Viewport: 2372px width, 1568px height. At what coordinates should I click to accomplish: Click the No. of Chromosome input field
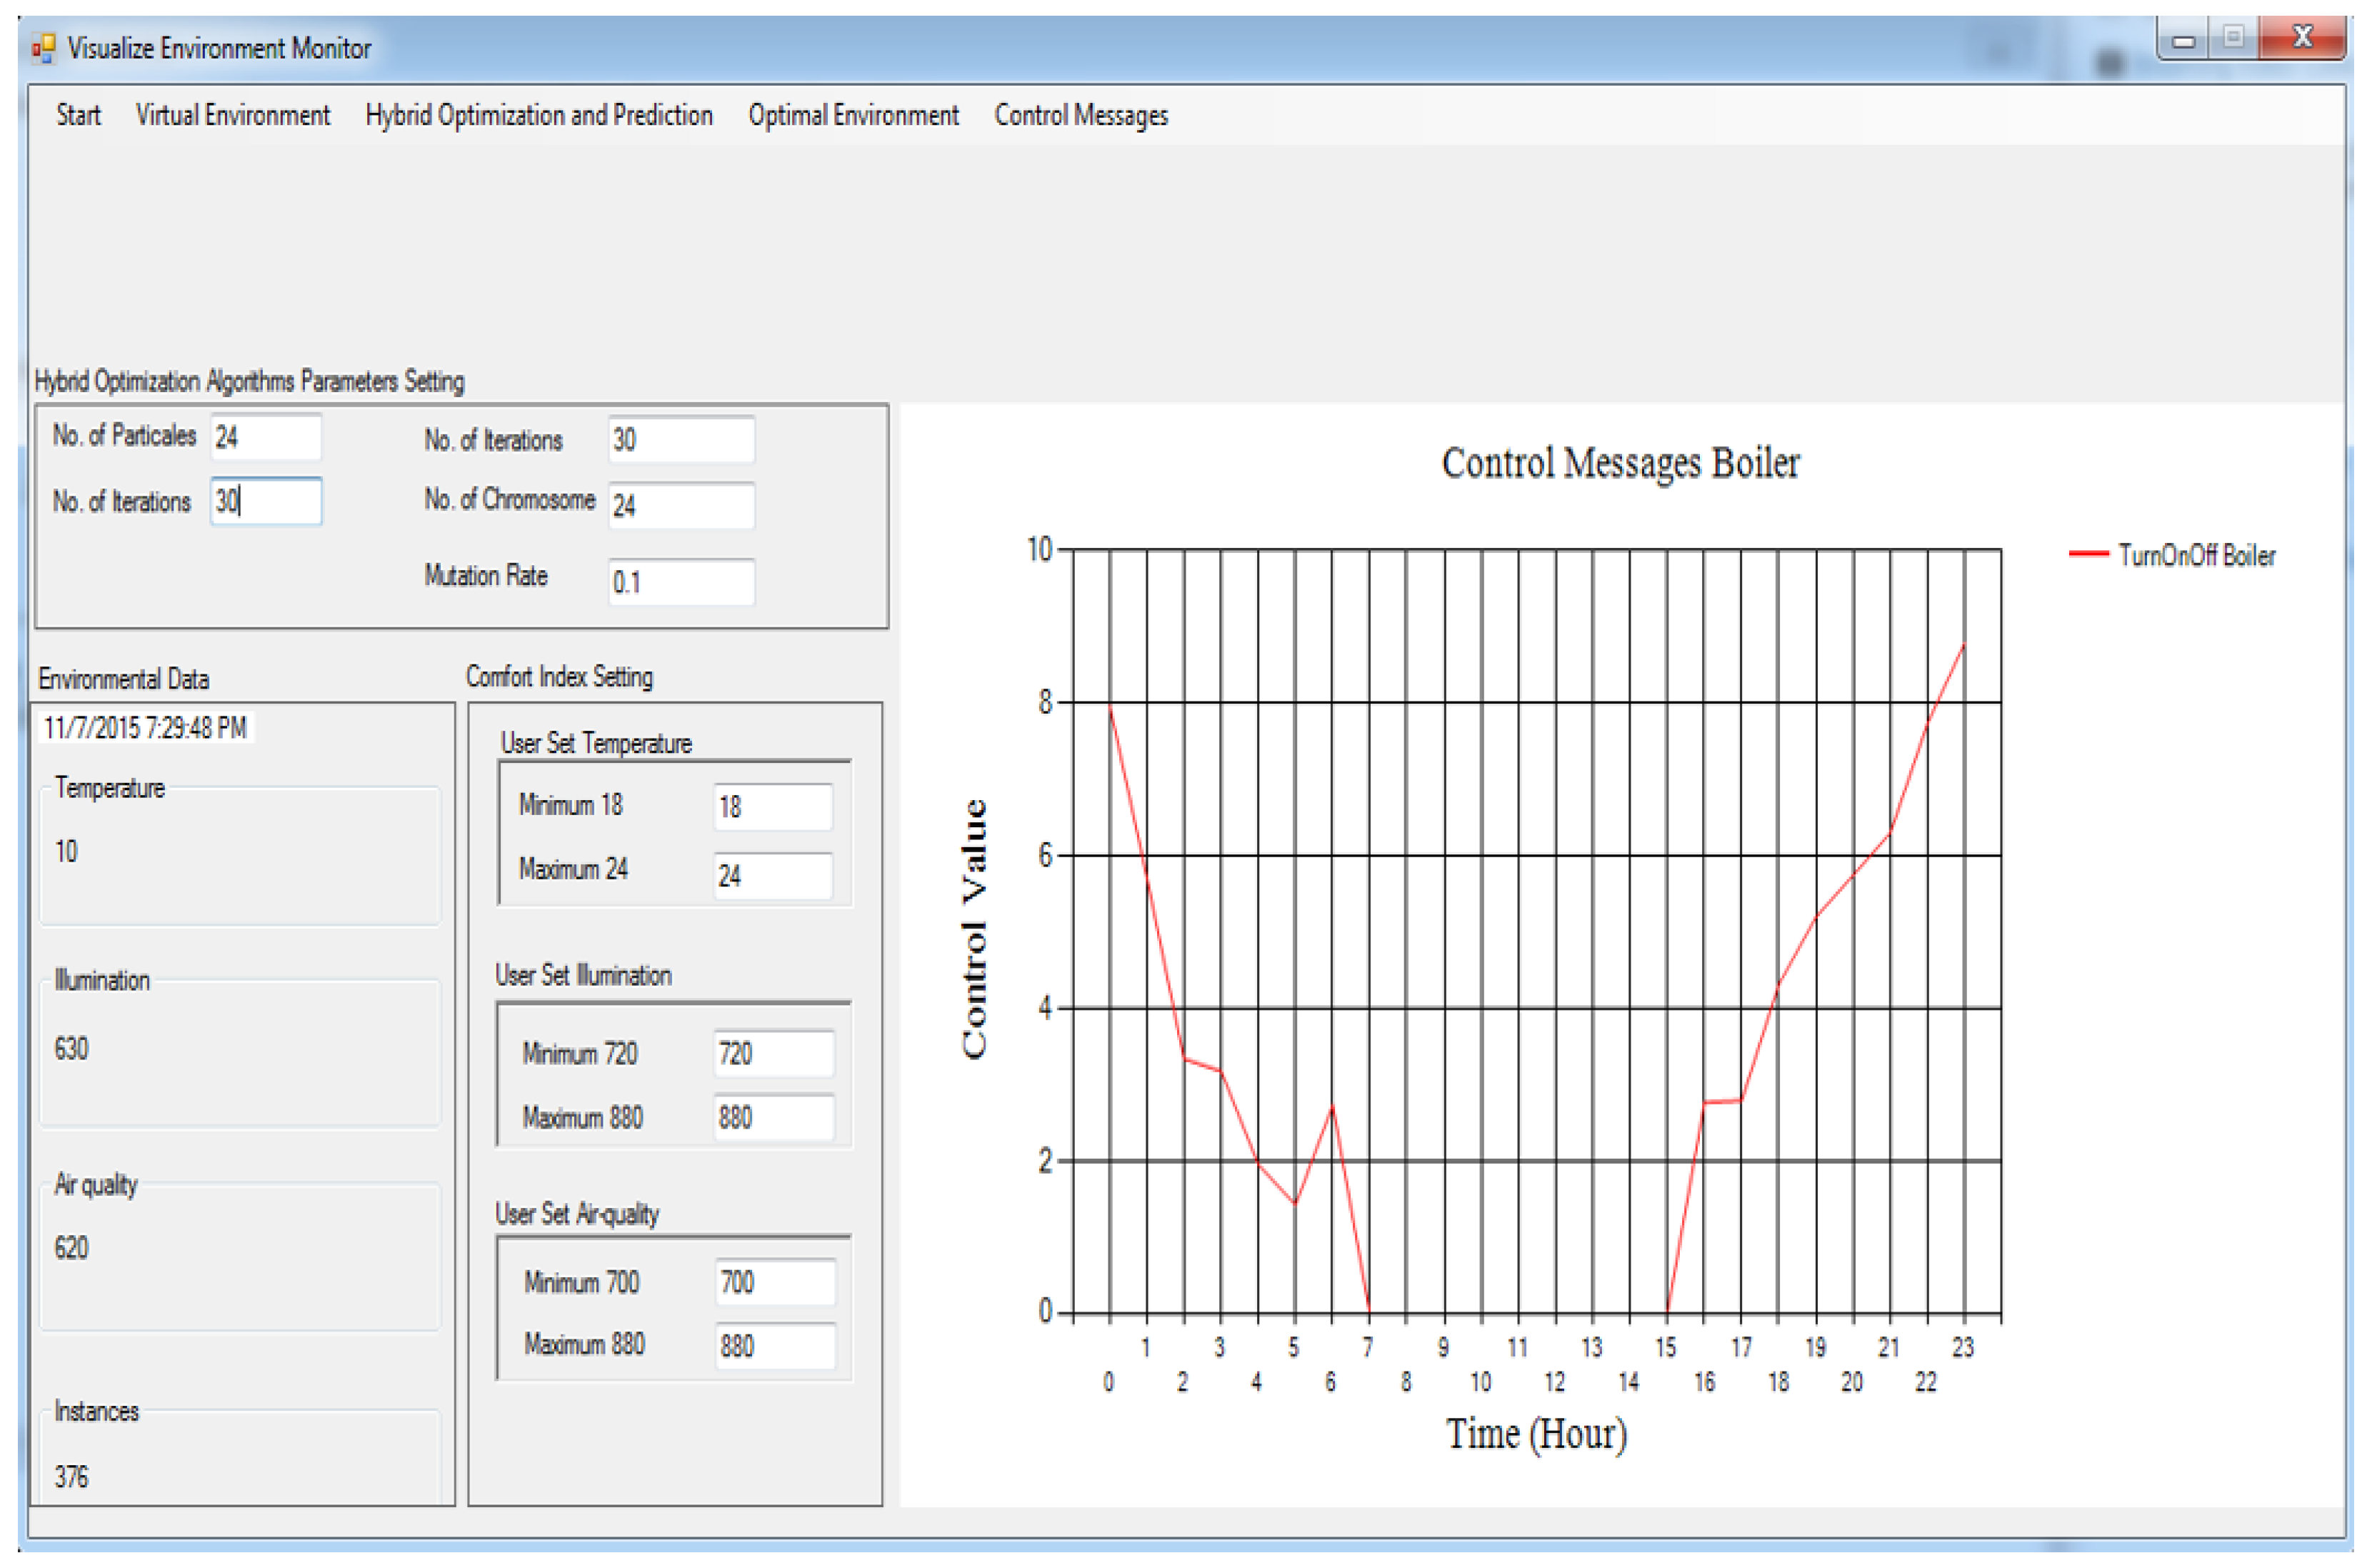(681, 505)
